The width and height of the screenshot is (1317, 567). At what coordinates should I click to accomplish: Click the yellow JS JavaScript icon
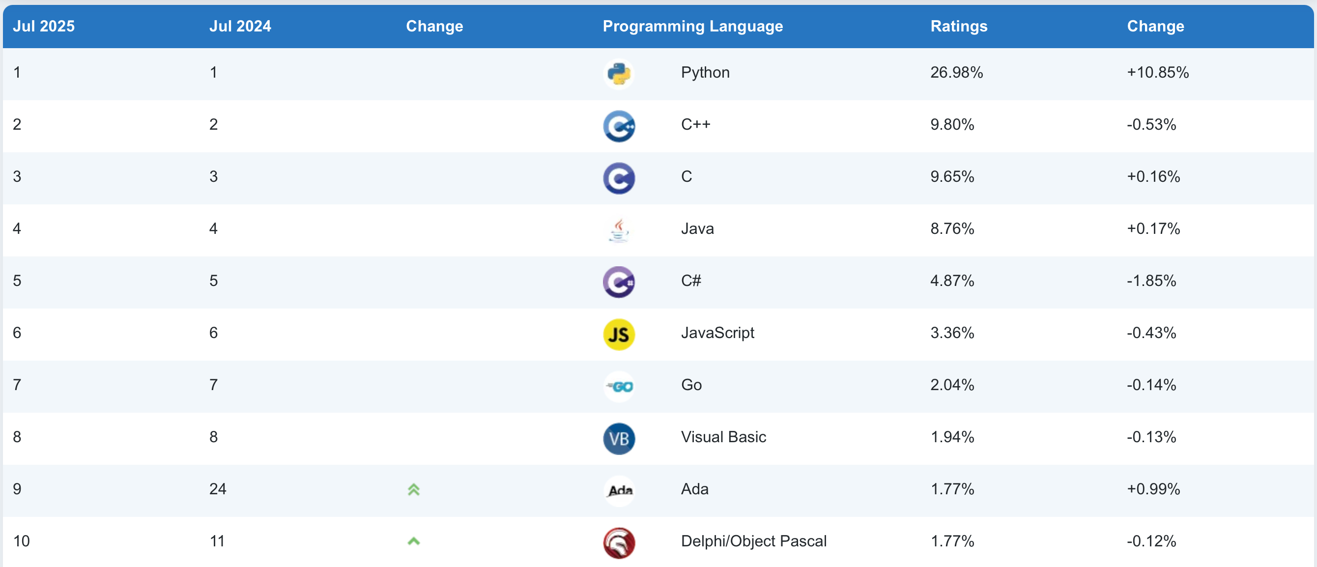tap(619, 334)
